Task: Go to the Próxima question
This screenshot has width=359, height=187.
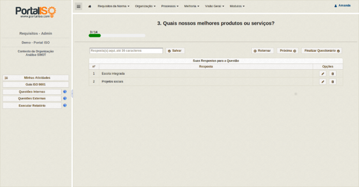Action: pyautogui.click(x=288, y=51)
